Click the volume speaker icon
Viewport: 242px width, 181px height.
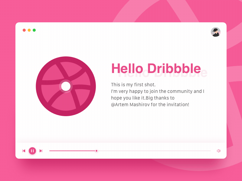219,151
